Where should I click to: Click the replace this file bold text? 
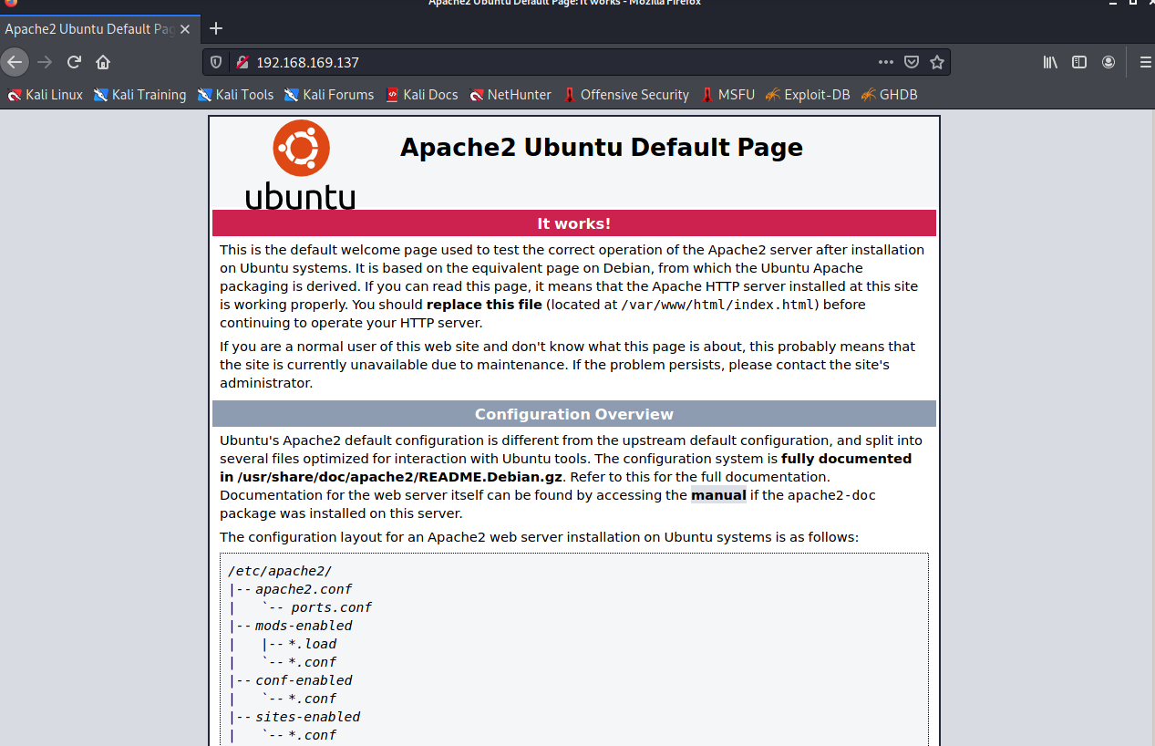[484, 305]
